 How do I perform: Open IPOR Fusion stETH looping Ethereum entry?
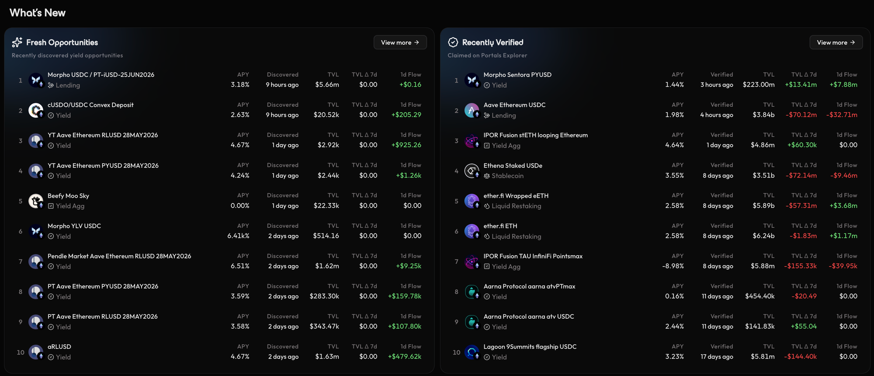pyautogui.click(x=535, y=135)
